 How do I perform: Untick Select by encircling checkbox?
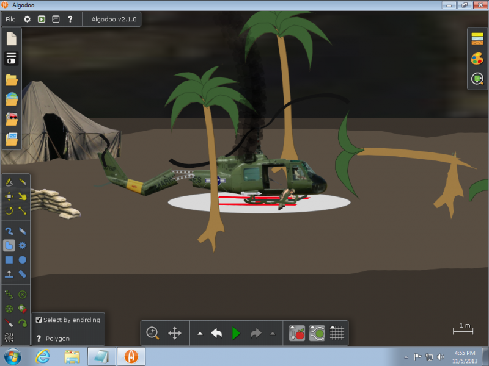(39, 320)
